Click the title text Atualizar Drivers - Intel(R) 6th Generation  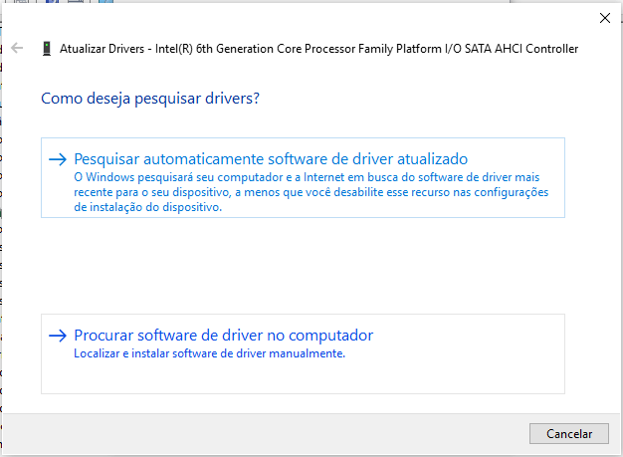(318, 49)
